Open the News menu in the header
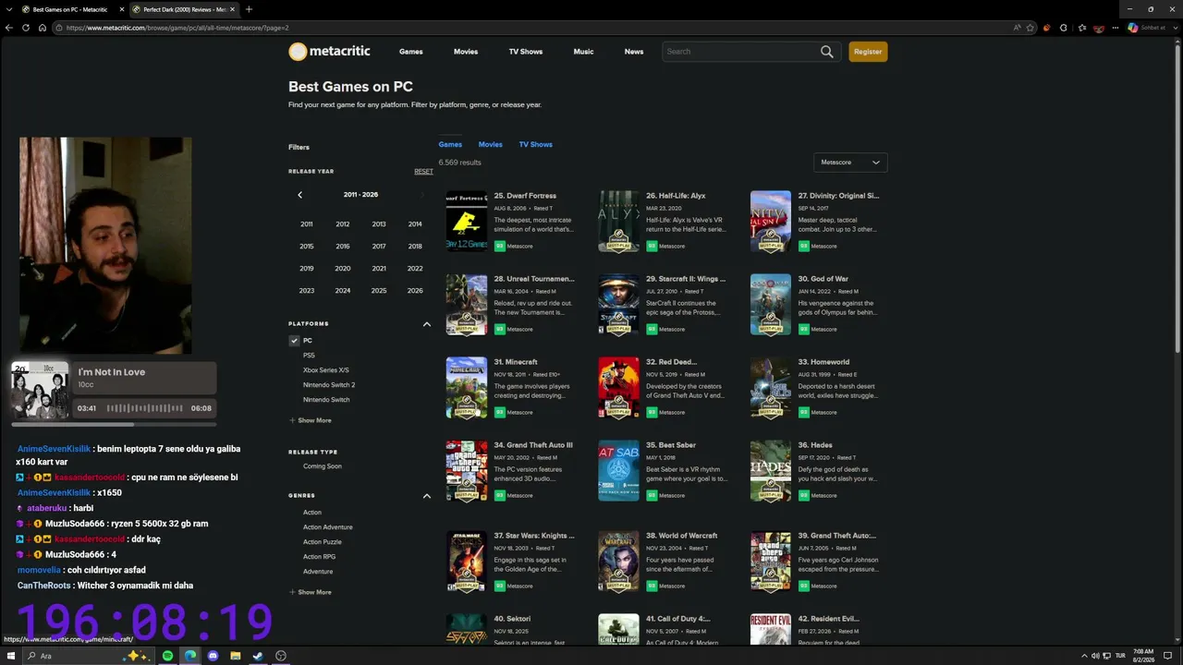 pyautogui.click(x=634, y=52)
